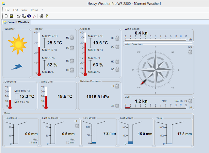
Task: Click the Gust 1.2 kn value
Action: (x=141, y=101)
